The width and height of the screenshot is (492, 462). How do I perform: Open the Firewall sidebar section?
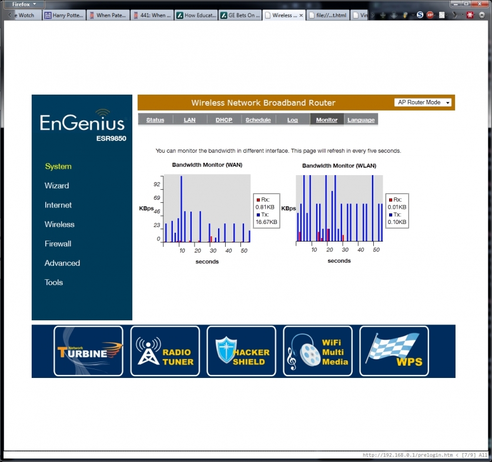(x=58, y=243)
